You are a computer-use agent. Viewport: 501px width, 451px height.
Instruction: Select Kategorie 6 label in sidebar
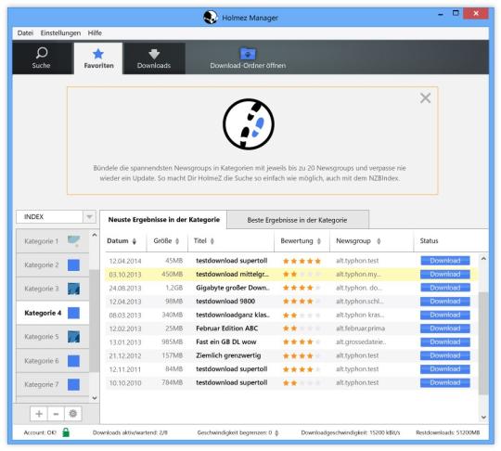click(42, 361)
